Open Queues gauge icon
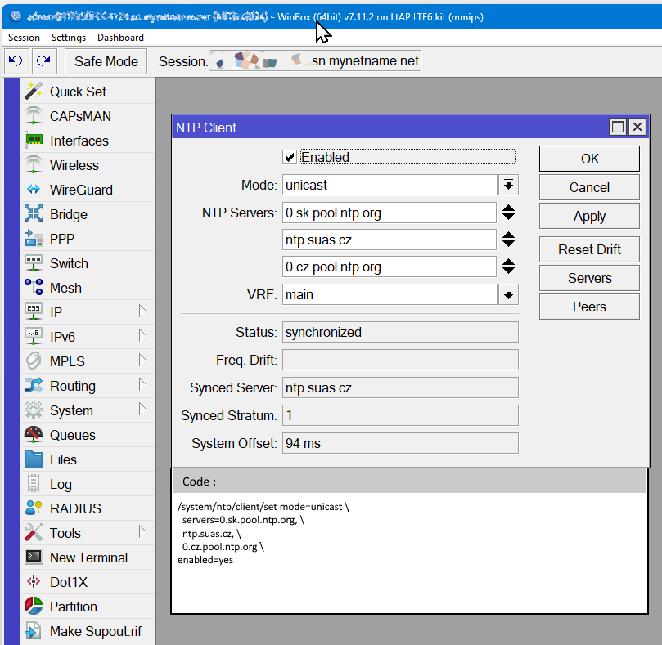 click(34, 434)
